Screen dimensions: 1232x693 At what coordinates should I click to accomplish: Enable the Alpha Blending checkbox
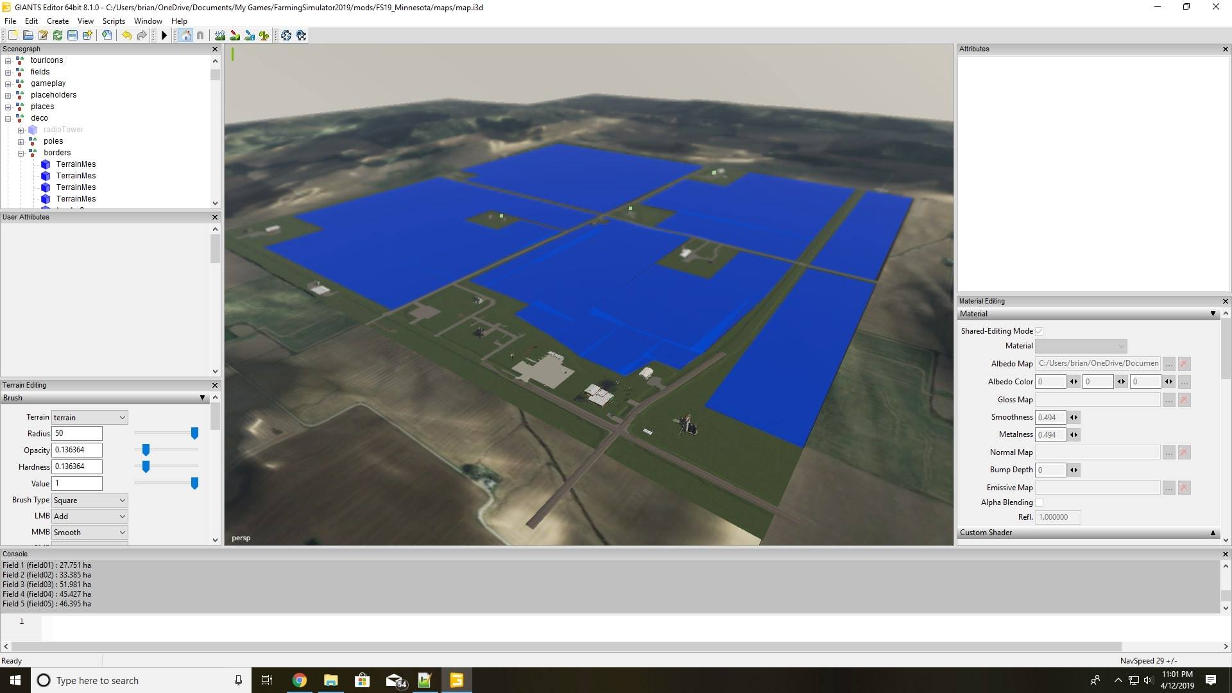(x=1039, y=502)
